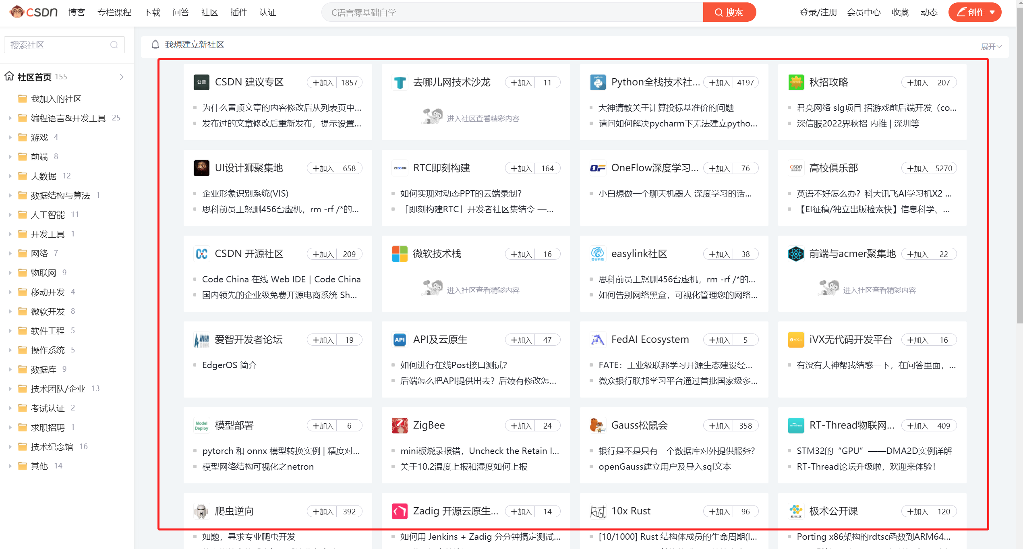Focus the top C语言零基础自学 search box
Viewport: 1023px width, 549px height.
[512, 12]
